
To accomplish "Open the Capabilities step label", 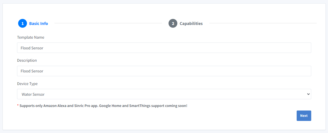I will [x=191, y=24].
